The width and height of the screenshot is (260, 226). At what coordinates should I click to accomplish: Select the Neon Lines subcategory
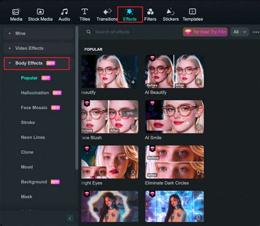pos(33,137)
